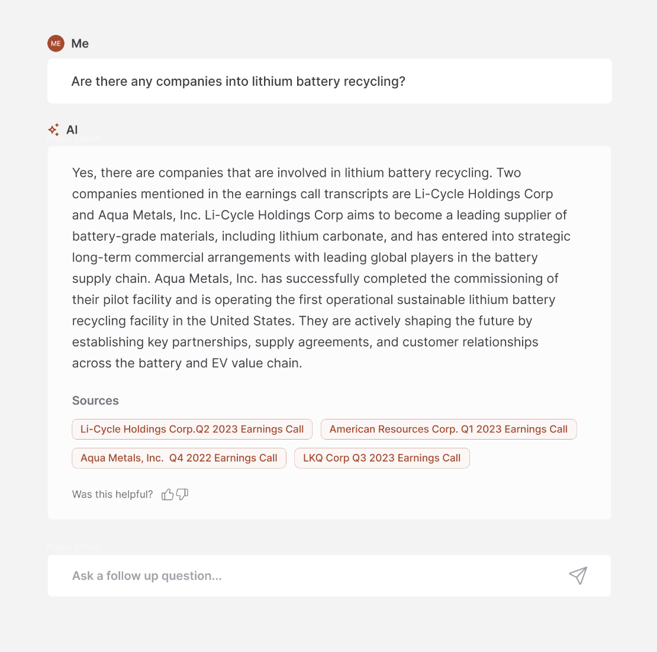
Task: Send the follow-up with the paper plane icon
Action: (x=578, y=575)
